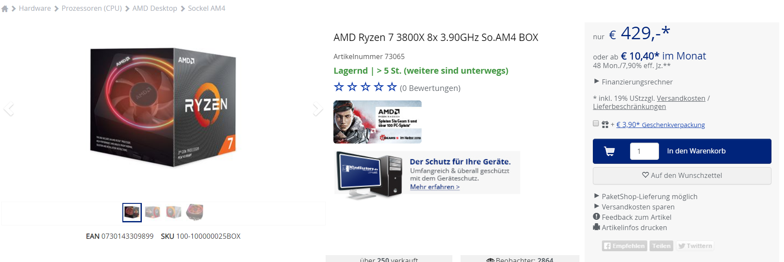The height and width of the screenshot is (262, 784).
Task: Click Artikelinfos drucken
Action: (x=630, y=228)
